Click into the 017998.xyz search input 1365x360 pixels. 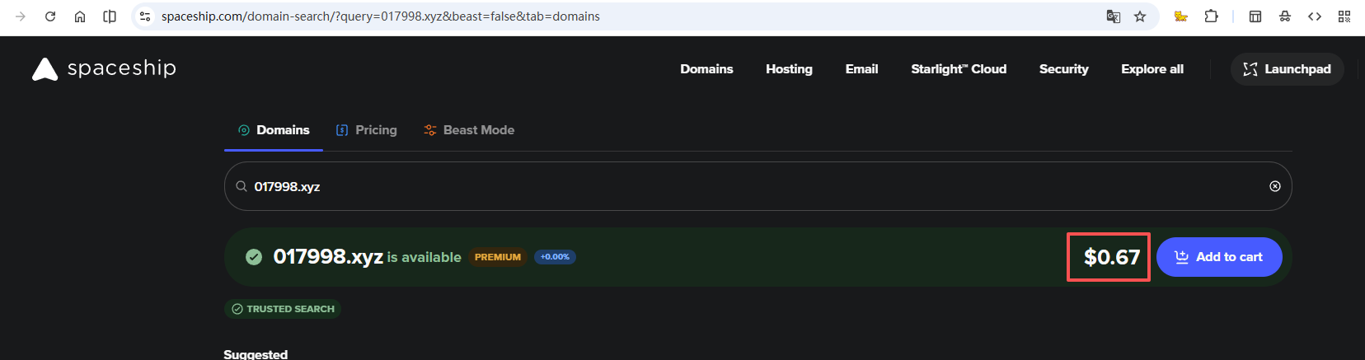tap(758, 186)
